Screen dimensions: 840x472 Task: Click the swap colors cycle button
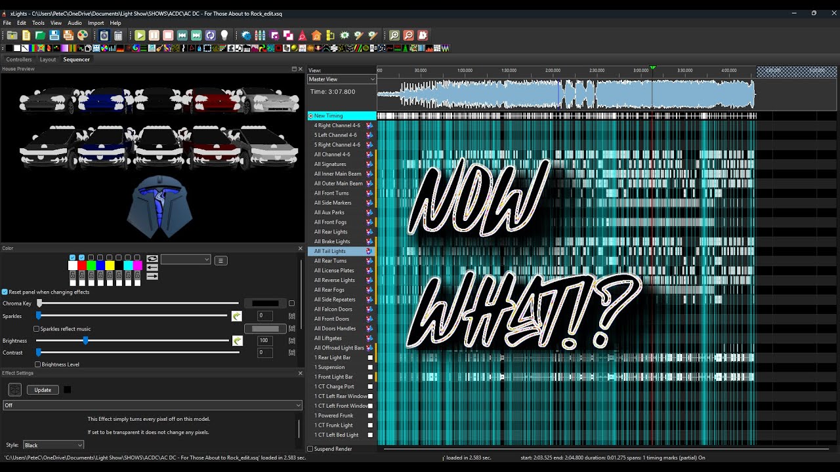152,259
